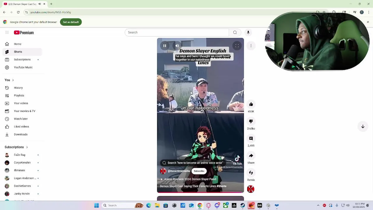This screenshot has width=373, height=210.
Task: Open the @itsrectimemedia channel link
Action: 179,171
